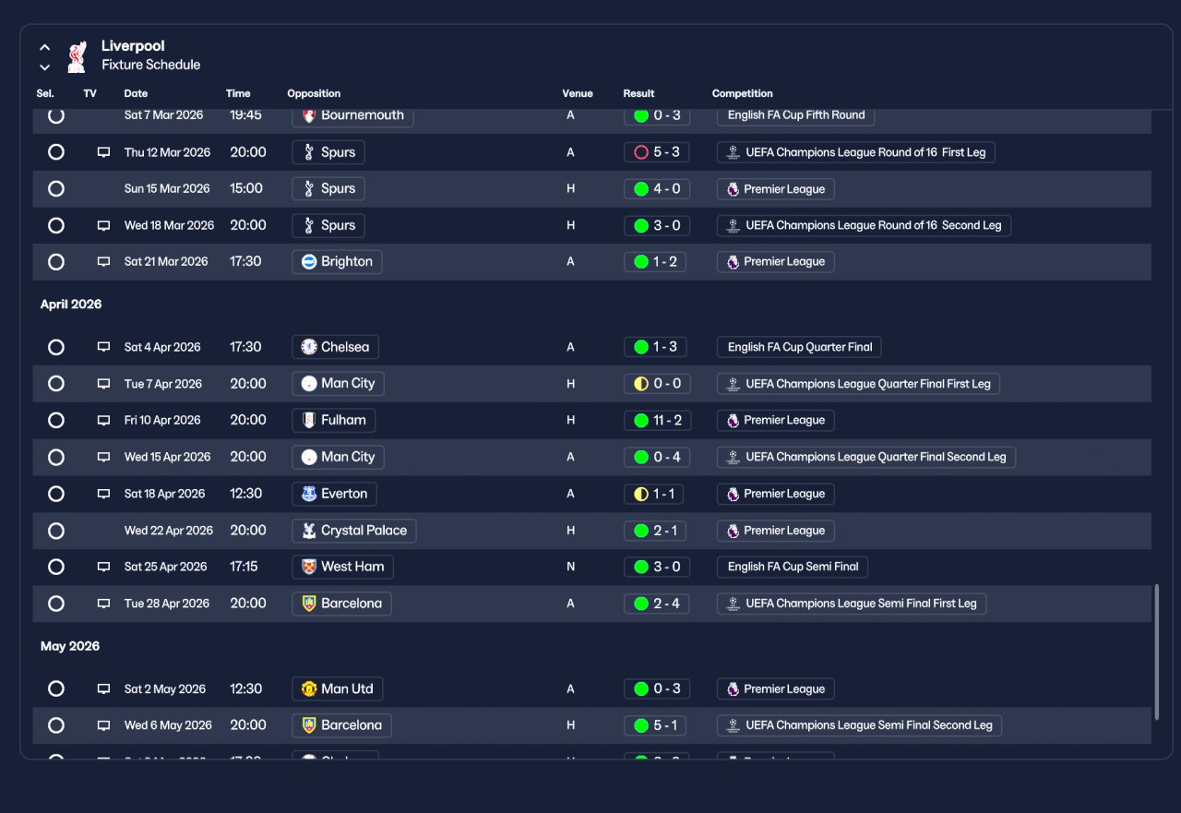Collapse the April 2026 month section header
Screen dimensions: 1181x813
pyautogui.click(x=71, y=305)
